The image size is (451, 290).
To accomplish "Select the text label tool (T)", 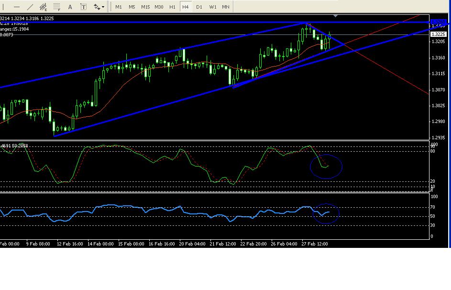I will tap(84, 7).
